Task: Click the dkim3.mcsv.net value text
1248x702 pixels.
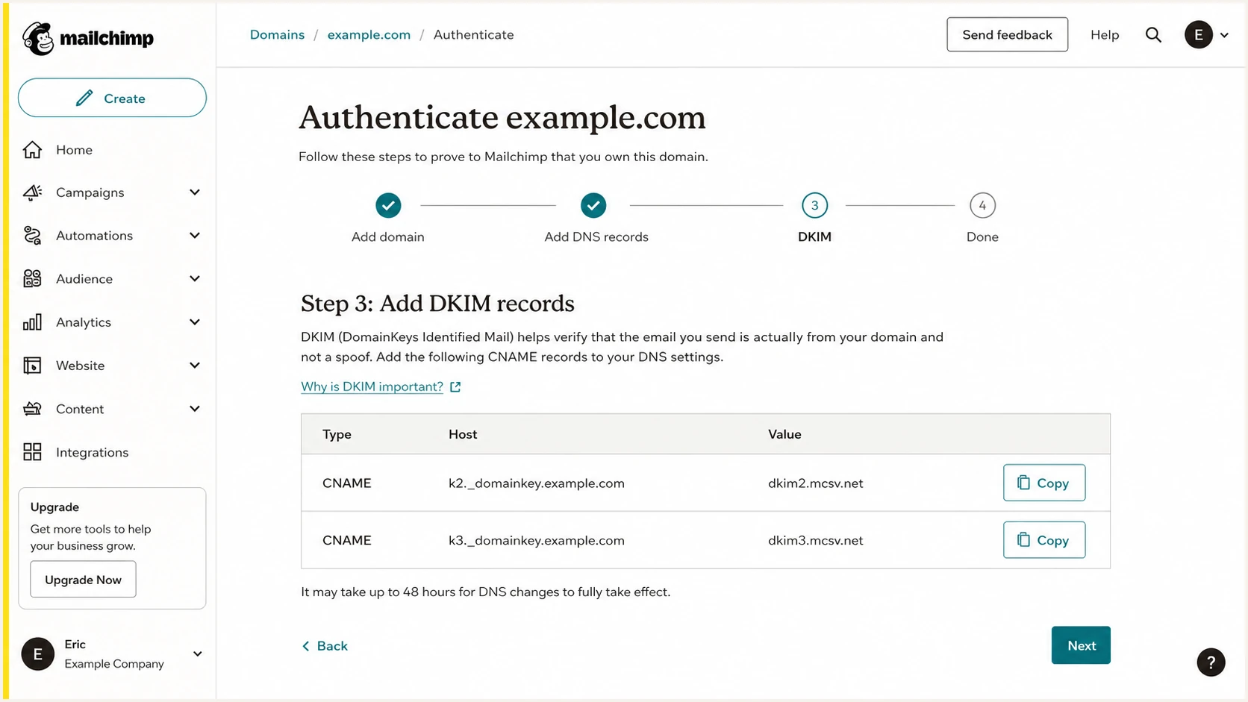Action: 816,541
